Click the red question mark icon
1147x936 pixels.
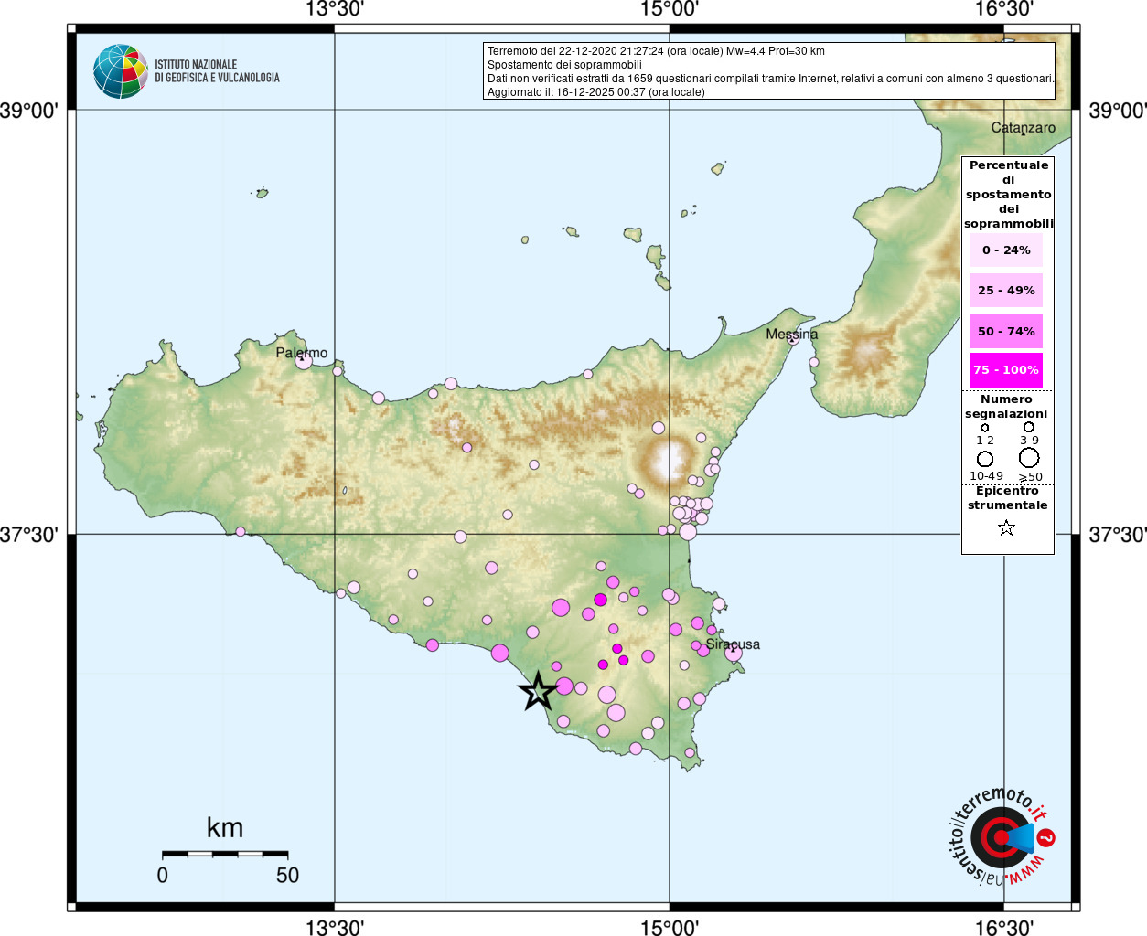1047,837
